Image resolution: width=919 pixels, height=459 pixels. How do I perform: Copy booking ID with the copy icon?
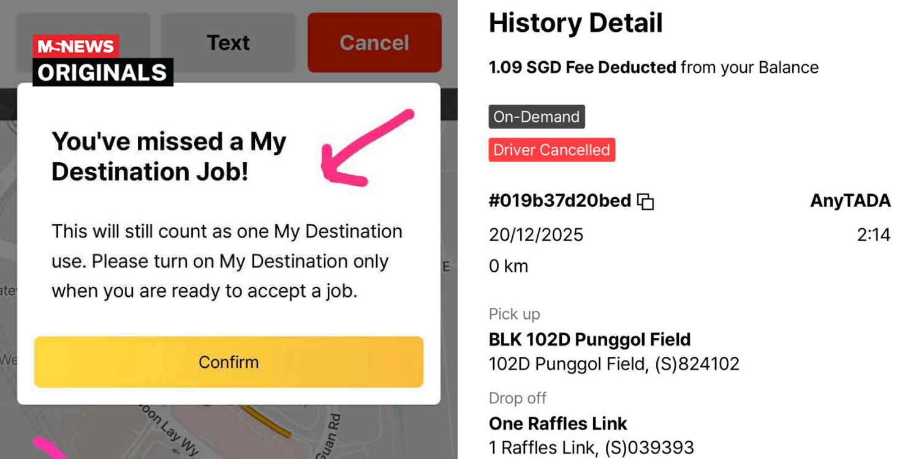[x=646, y=201]
